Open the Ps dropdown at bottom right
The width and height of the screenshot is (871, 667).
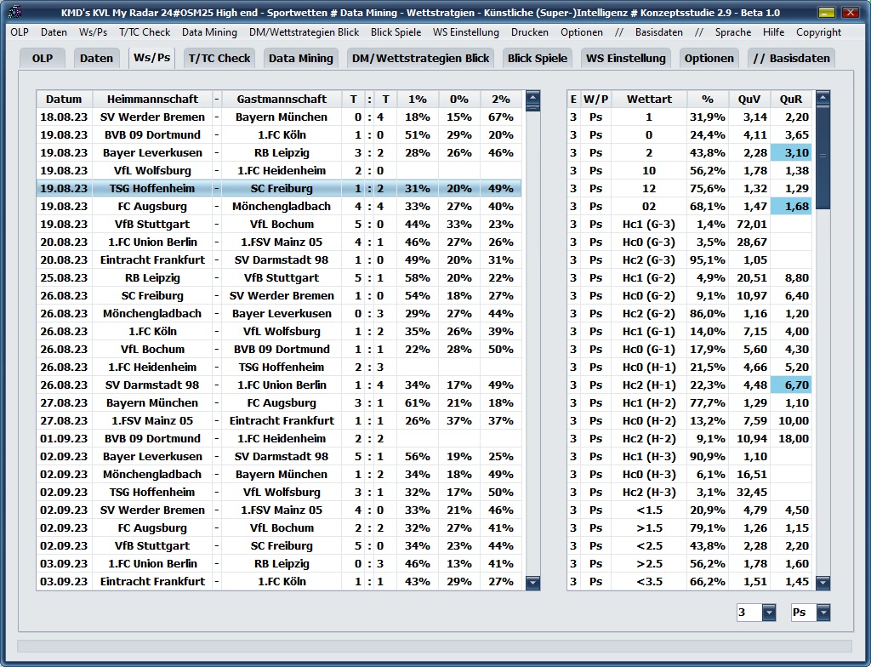tap(823, 613)
